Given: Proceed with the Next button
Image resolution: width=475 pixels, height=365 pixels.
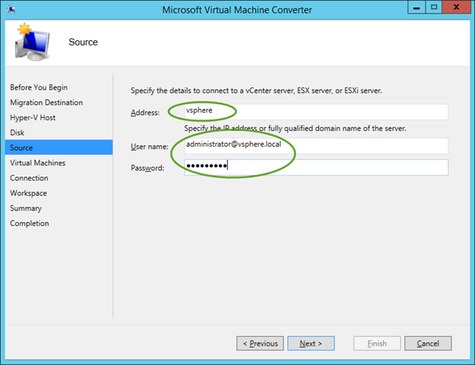Looking at the screenshot, I should [311, 343].
